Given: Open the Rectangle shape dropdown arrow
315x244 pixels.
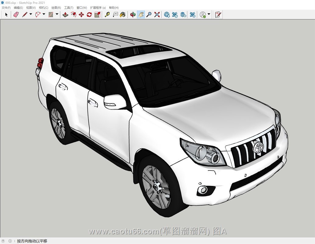Looking at the screenshot, I should click(x=57, y=14).
